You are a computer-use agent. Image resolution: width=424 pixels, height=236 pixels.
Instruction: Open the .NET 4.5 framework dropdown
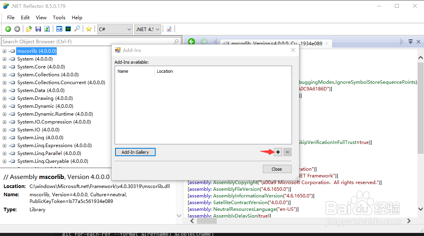click(x=148, y=29)
